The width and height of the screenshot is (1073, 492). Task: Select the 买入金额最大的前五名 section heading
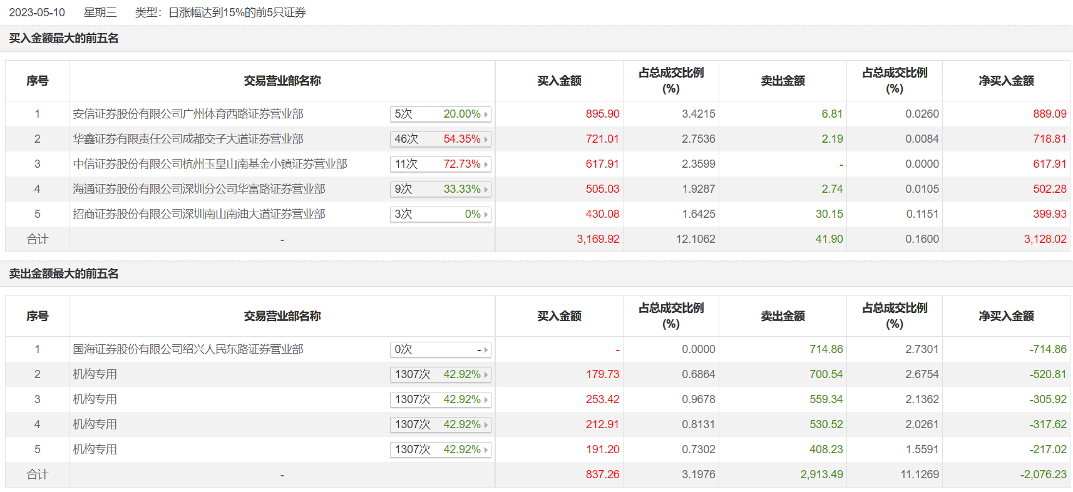point(63,39)
